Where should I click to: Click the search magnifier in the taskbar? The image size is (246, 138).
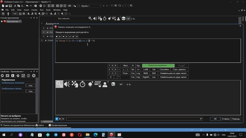[12, 135]
